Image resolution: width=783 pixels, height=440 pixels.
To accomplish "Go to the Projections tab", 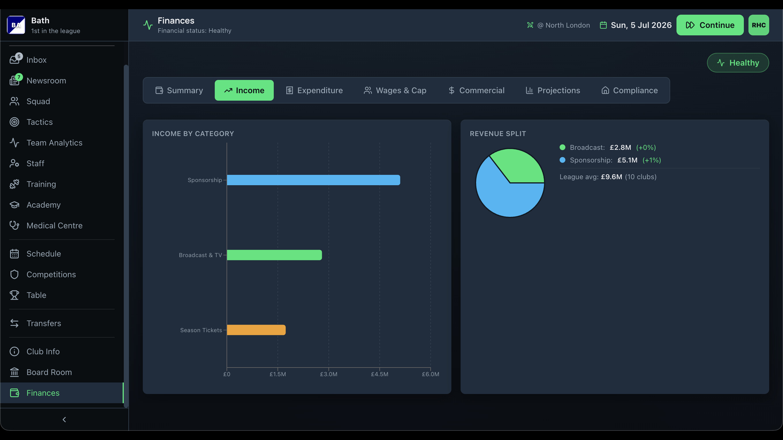I will point(553,90).
